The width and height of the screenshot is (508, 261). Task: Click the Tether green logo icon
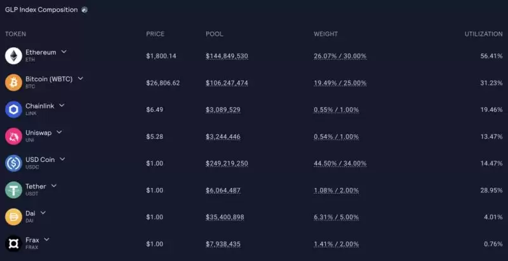point(13,190)
